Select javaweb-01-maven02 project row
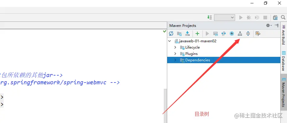287x123 pixels. click(x=224, y=41)
